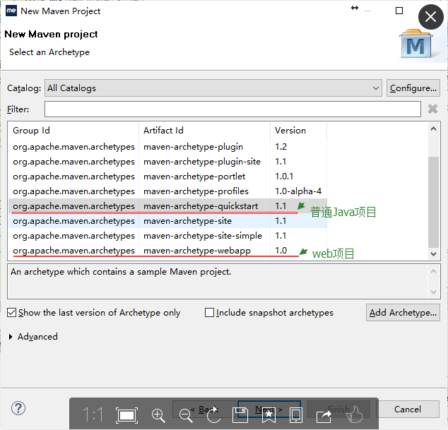Click the fit-to-screen icon in viewer toolbar

[127, 415]
